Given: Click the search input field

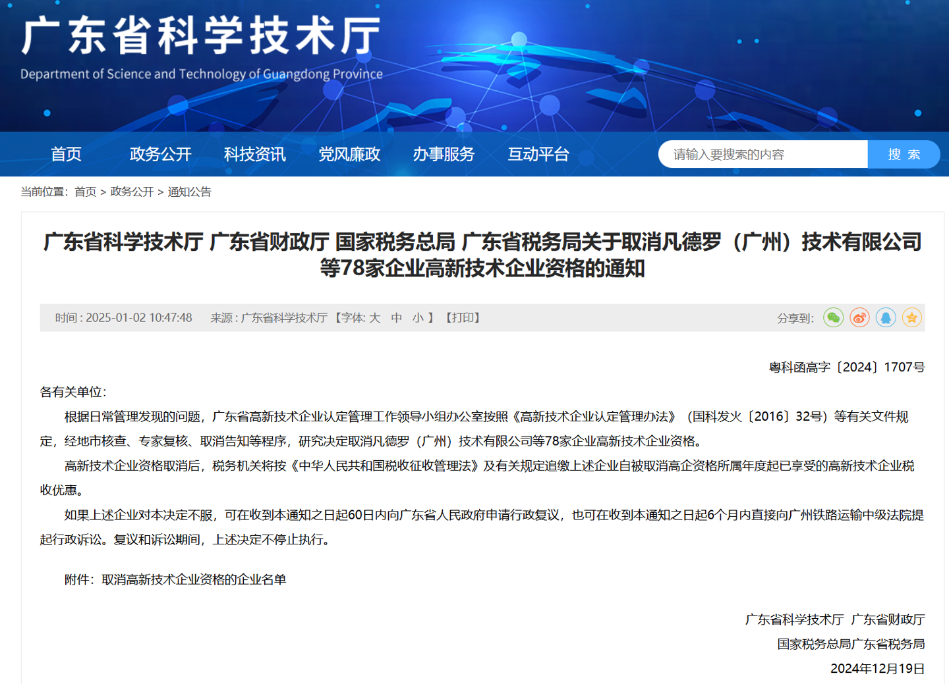Looking at the screenshot, I should pyautogui.click(x=758, y=153).
